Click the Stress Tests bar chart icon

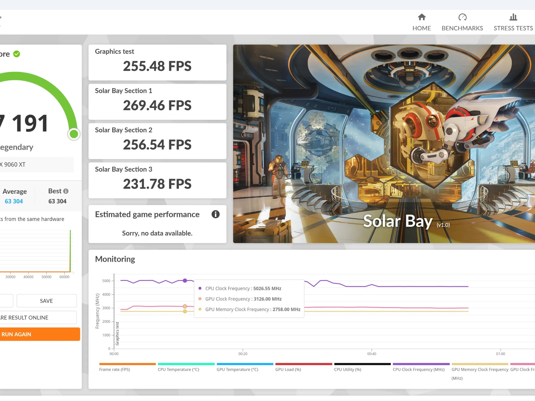pyautogui.click(x=513, y=17)
